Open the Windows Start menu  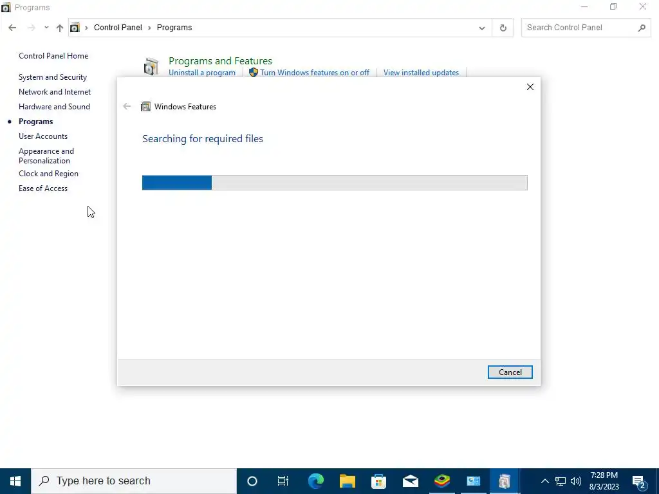[15, 481]
